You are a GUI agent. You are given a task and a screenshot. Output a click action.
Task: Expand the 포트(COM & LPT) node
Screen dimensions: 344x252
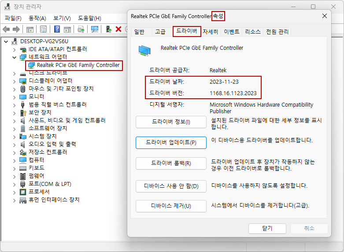(x=14, y=184)
